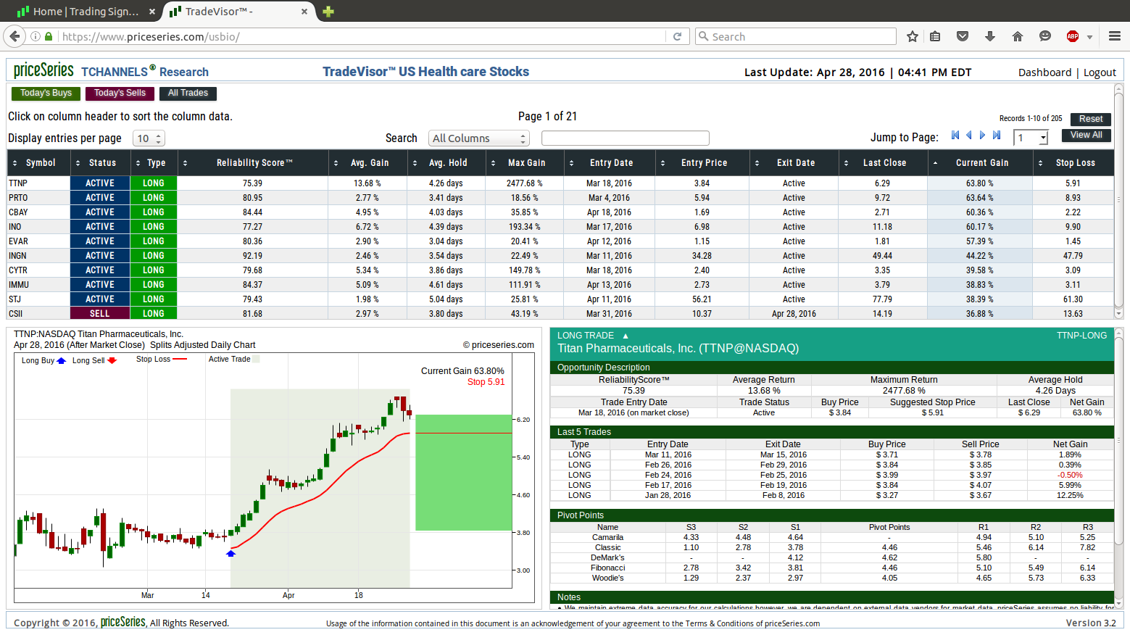This screenshot has height=635, width=1130.
Task: Collapse the LONG TRADE panel triangle
Action: pos(626,336)
